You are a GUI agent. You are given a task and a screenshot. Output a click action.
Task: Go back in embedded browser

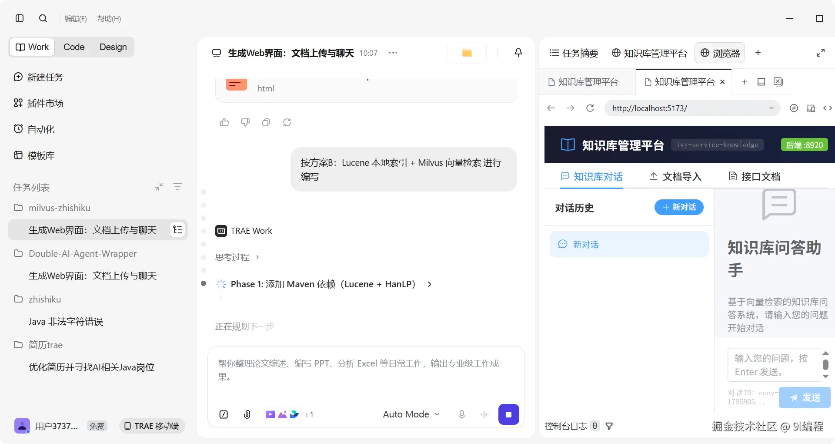click(551, 108)
